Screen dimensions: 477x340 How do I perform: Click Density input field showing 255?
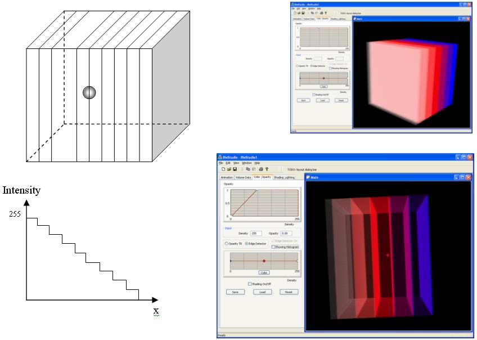pos(256,234)
